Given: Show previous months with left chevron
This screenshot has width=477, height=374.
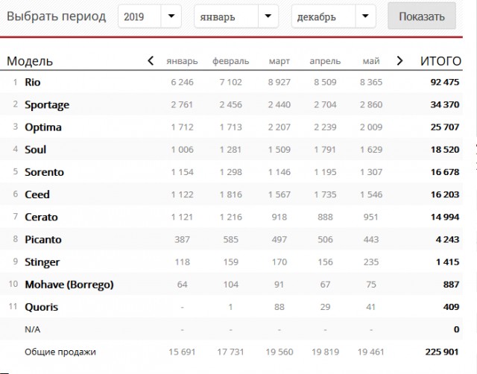Looking at the screenshot, I should [x=151, y=60].
